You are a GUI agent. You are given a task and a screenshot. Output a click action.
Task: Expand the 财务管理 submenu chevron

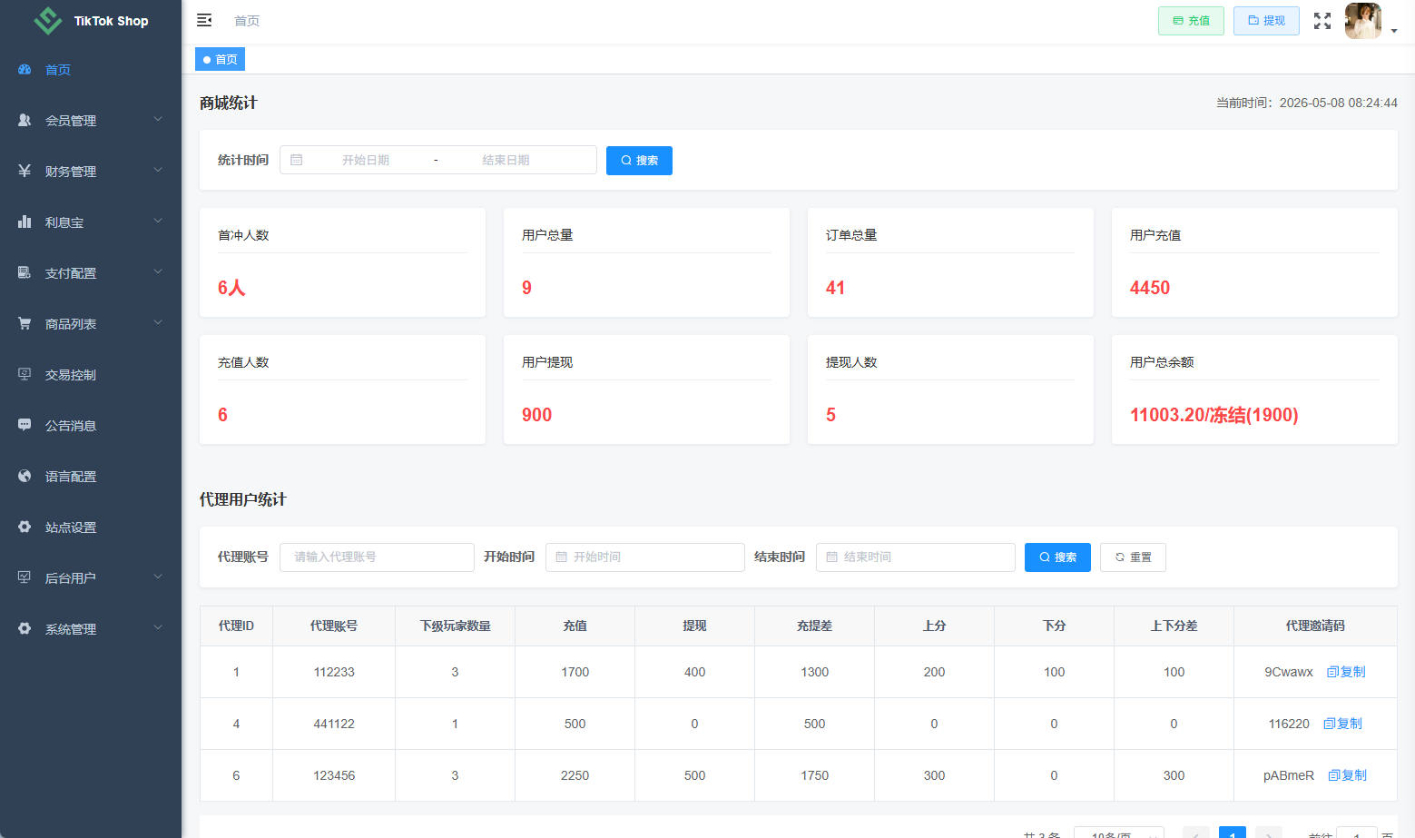pyautogui.click(x=158, y=170)
